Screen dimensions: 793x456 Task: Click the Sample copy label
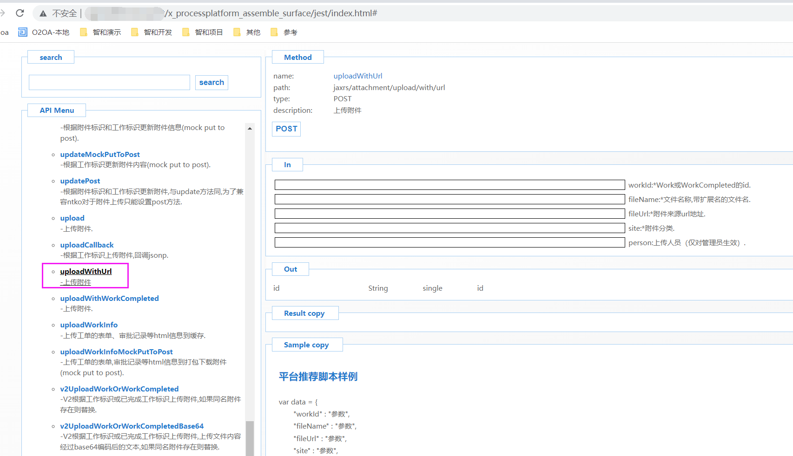tap(306, 345)
